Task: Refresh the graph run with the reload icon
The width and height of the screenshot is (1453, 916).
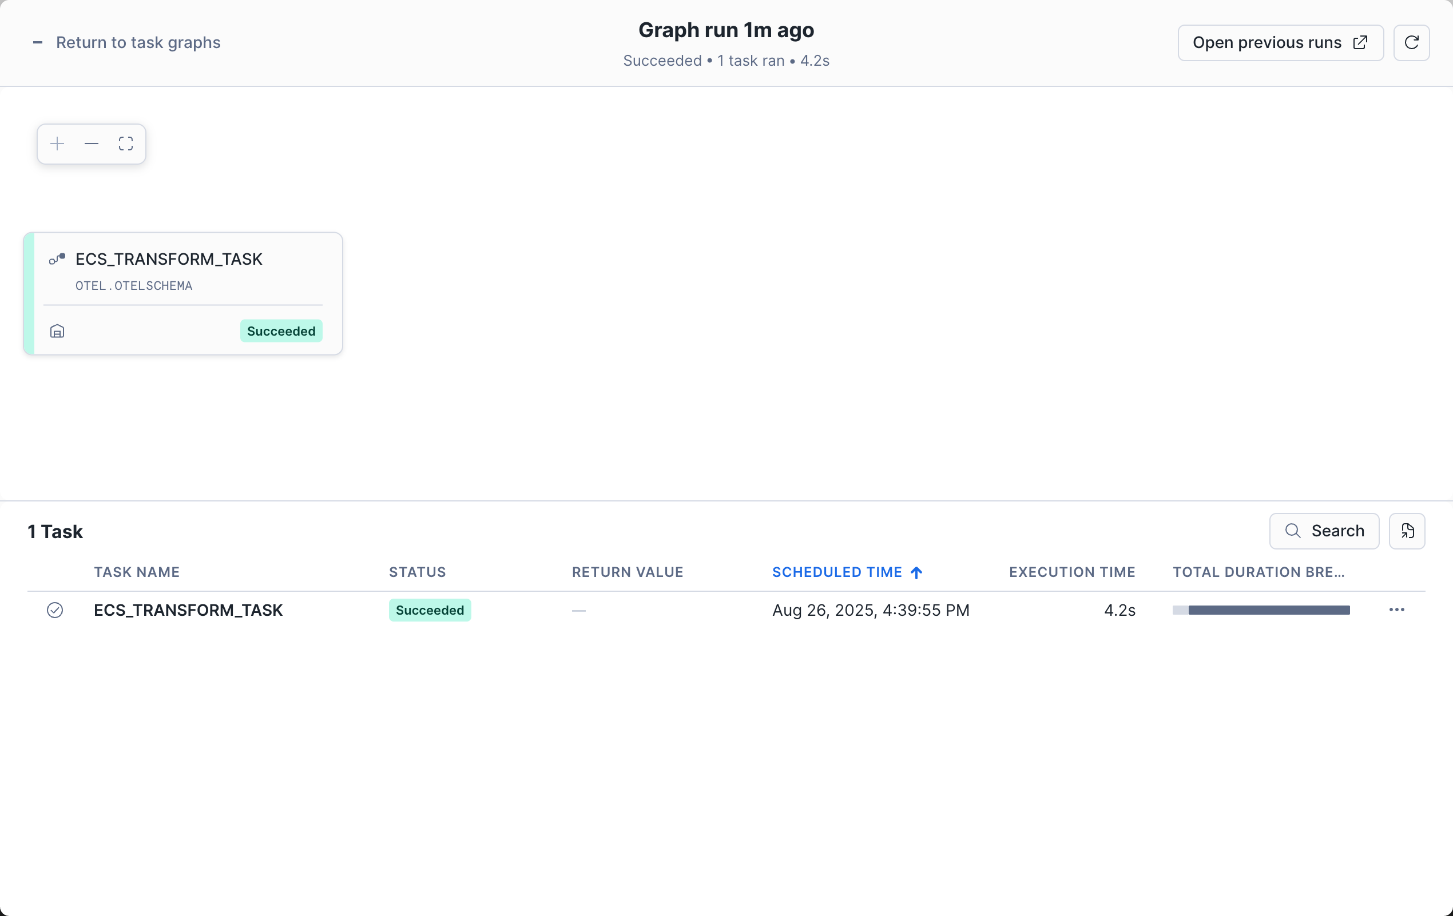Action: [1412, 42]
